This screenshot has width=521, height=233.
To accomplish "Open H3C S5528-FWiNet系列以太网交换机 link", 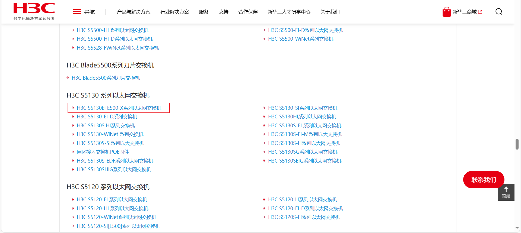I will tap(118, 48).
